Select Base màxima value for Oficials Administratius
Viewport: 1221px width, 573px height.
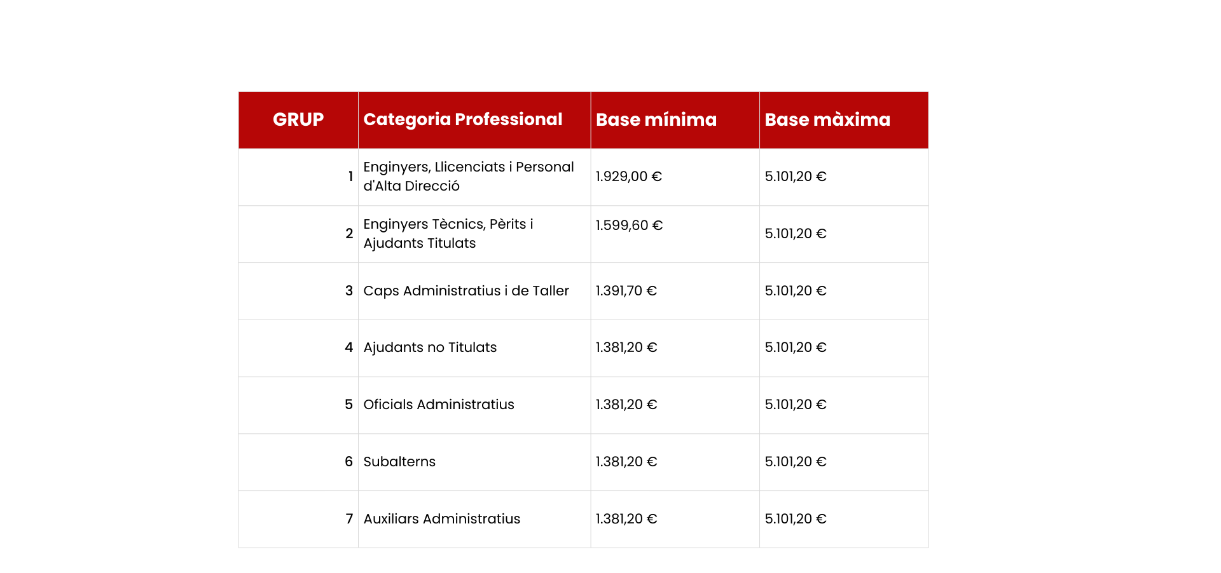795,405
